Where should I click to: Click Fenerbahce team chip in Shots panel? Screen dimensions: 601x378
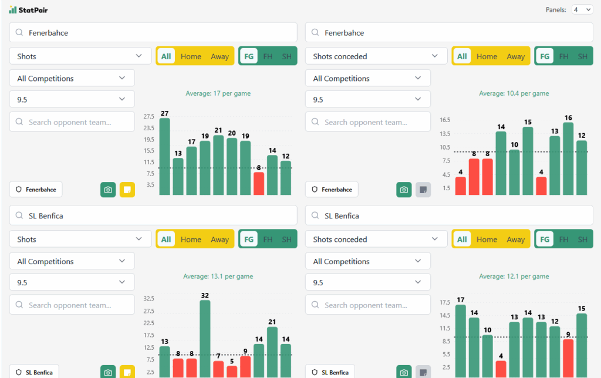tap(36, 190)
